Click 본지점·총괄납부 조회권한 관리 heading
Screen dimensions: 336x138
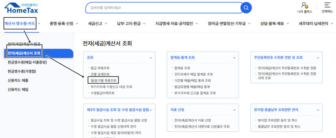point(276,110)
